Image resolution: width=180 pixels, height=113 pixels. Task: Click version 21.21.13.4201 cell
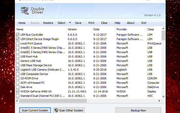tap(77, 91)
